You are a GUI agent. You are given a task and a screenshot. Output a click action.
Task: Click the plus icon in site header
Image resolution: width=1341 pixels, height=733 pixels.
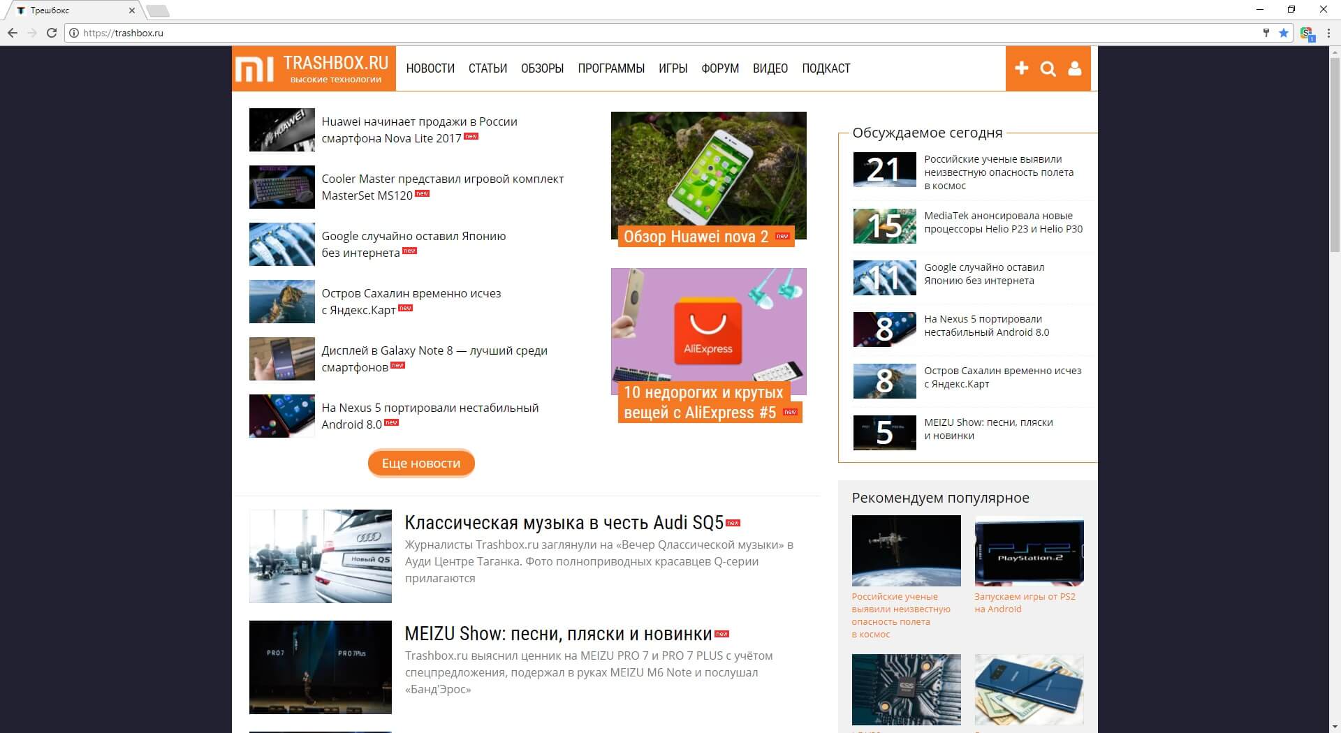coord(1021,68)
